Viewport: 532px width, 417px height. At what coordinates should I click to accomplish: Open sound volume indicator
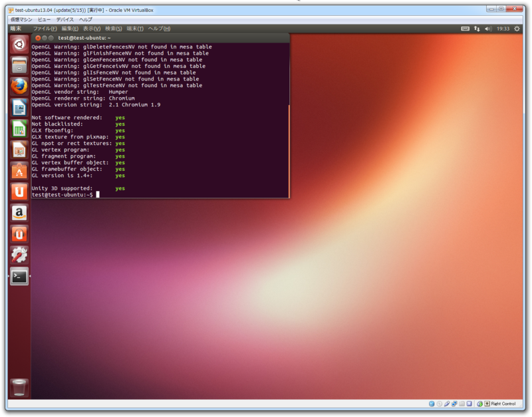[x=488, y=29]
